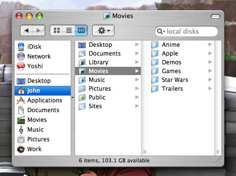Select the Demos folder
The image size is (236, 176).
181,62
